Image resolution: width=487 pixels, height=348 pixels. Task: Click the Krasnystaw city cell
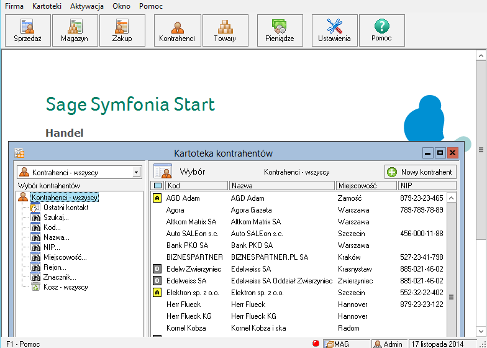(x=355, y=269)
